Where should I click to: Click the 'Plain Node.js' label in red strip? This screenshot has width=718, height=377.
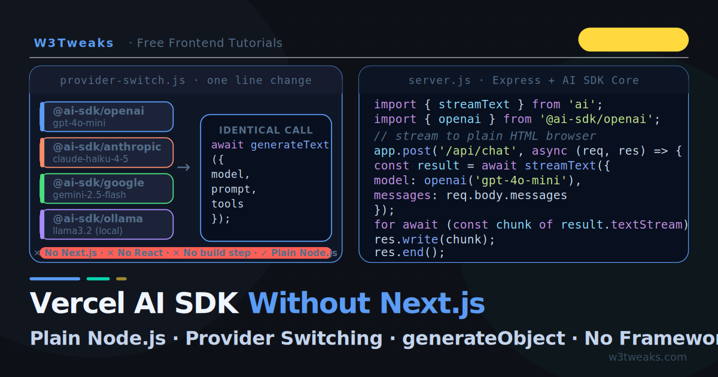(304, 253)
